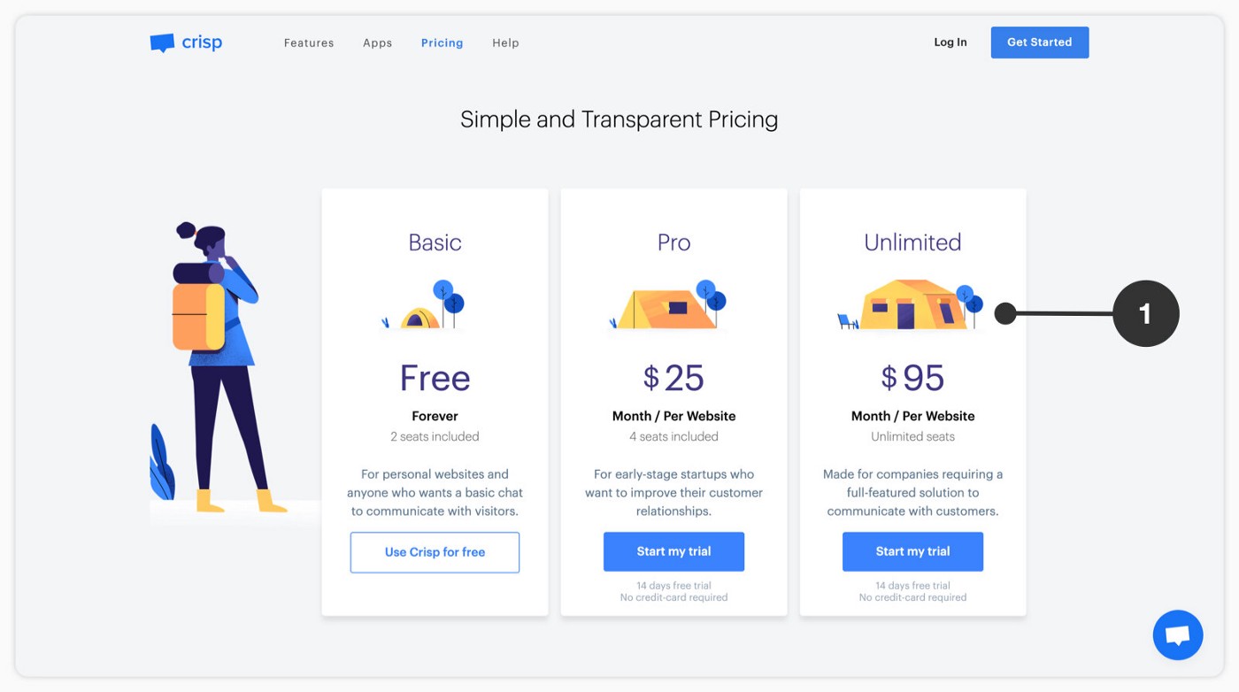Click Use Crisp for free button
The height and width of the screenshot is (692, 1239).
(x=435, y=552)
